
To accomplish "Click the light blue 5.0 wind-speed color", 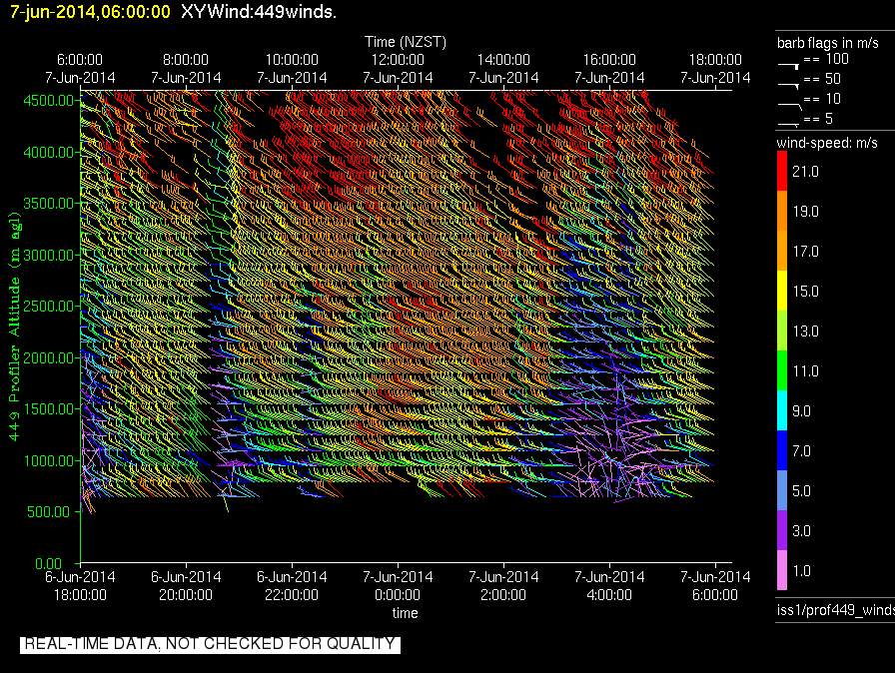I will 782,490.
